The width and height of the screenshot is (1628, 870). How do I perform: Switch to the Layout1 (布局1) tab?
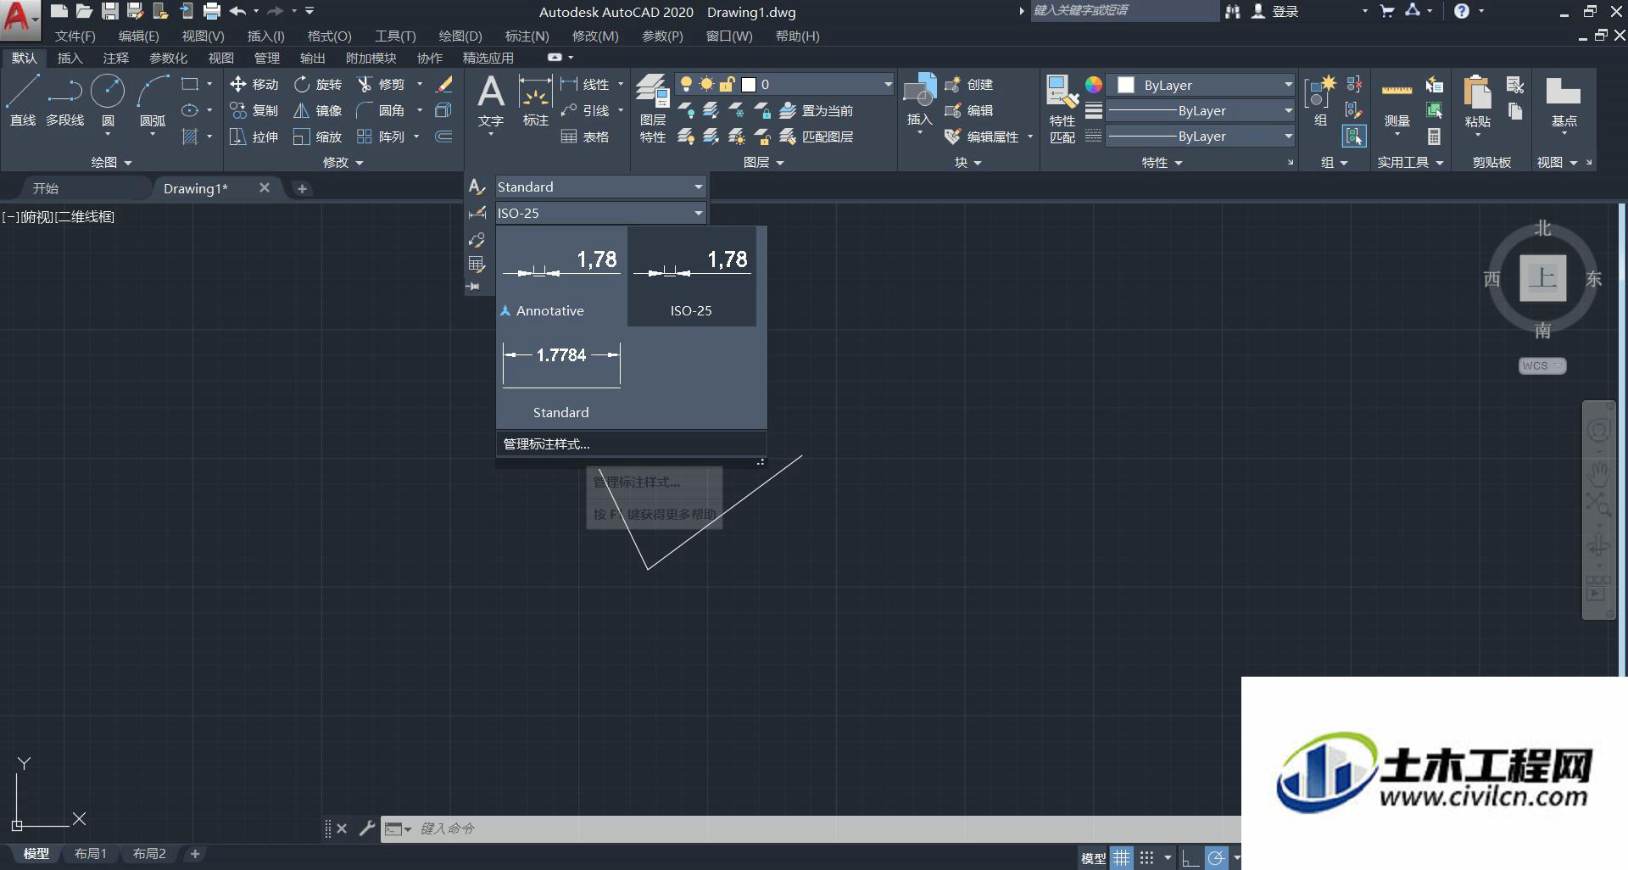[90, 854]
